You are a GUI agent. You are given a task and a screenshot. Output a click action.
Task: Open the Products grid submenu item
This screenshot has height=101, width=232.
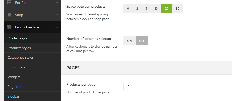tap(18, 38)
